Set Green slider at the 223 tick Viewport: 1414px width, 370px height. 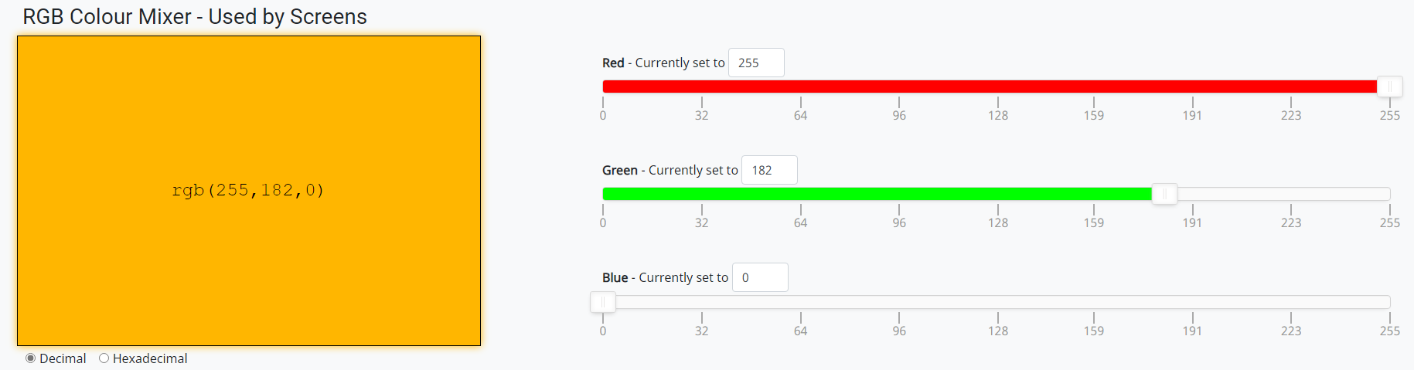click(x=1291, y=194)
